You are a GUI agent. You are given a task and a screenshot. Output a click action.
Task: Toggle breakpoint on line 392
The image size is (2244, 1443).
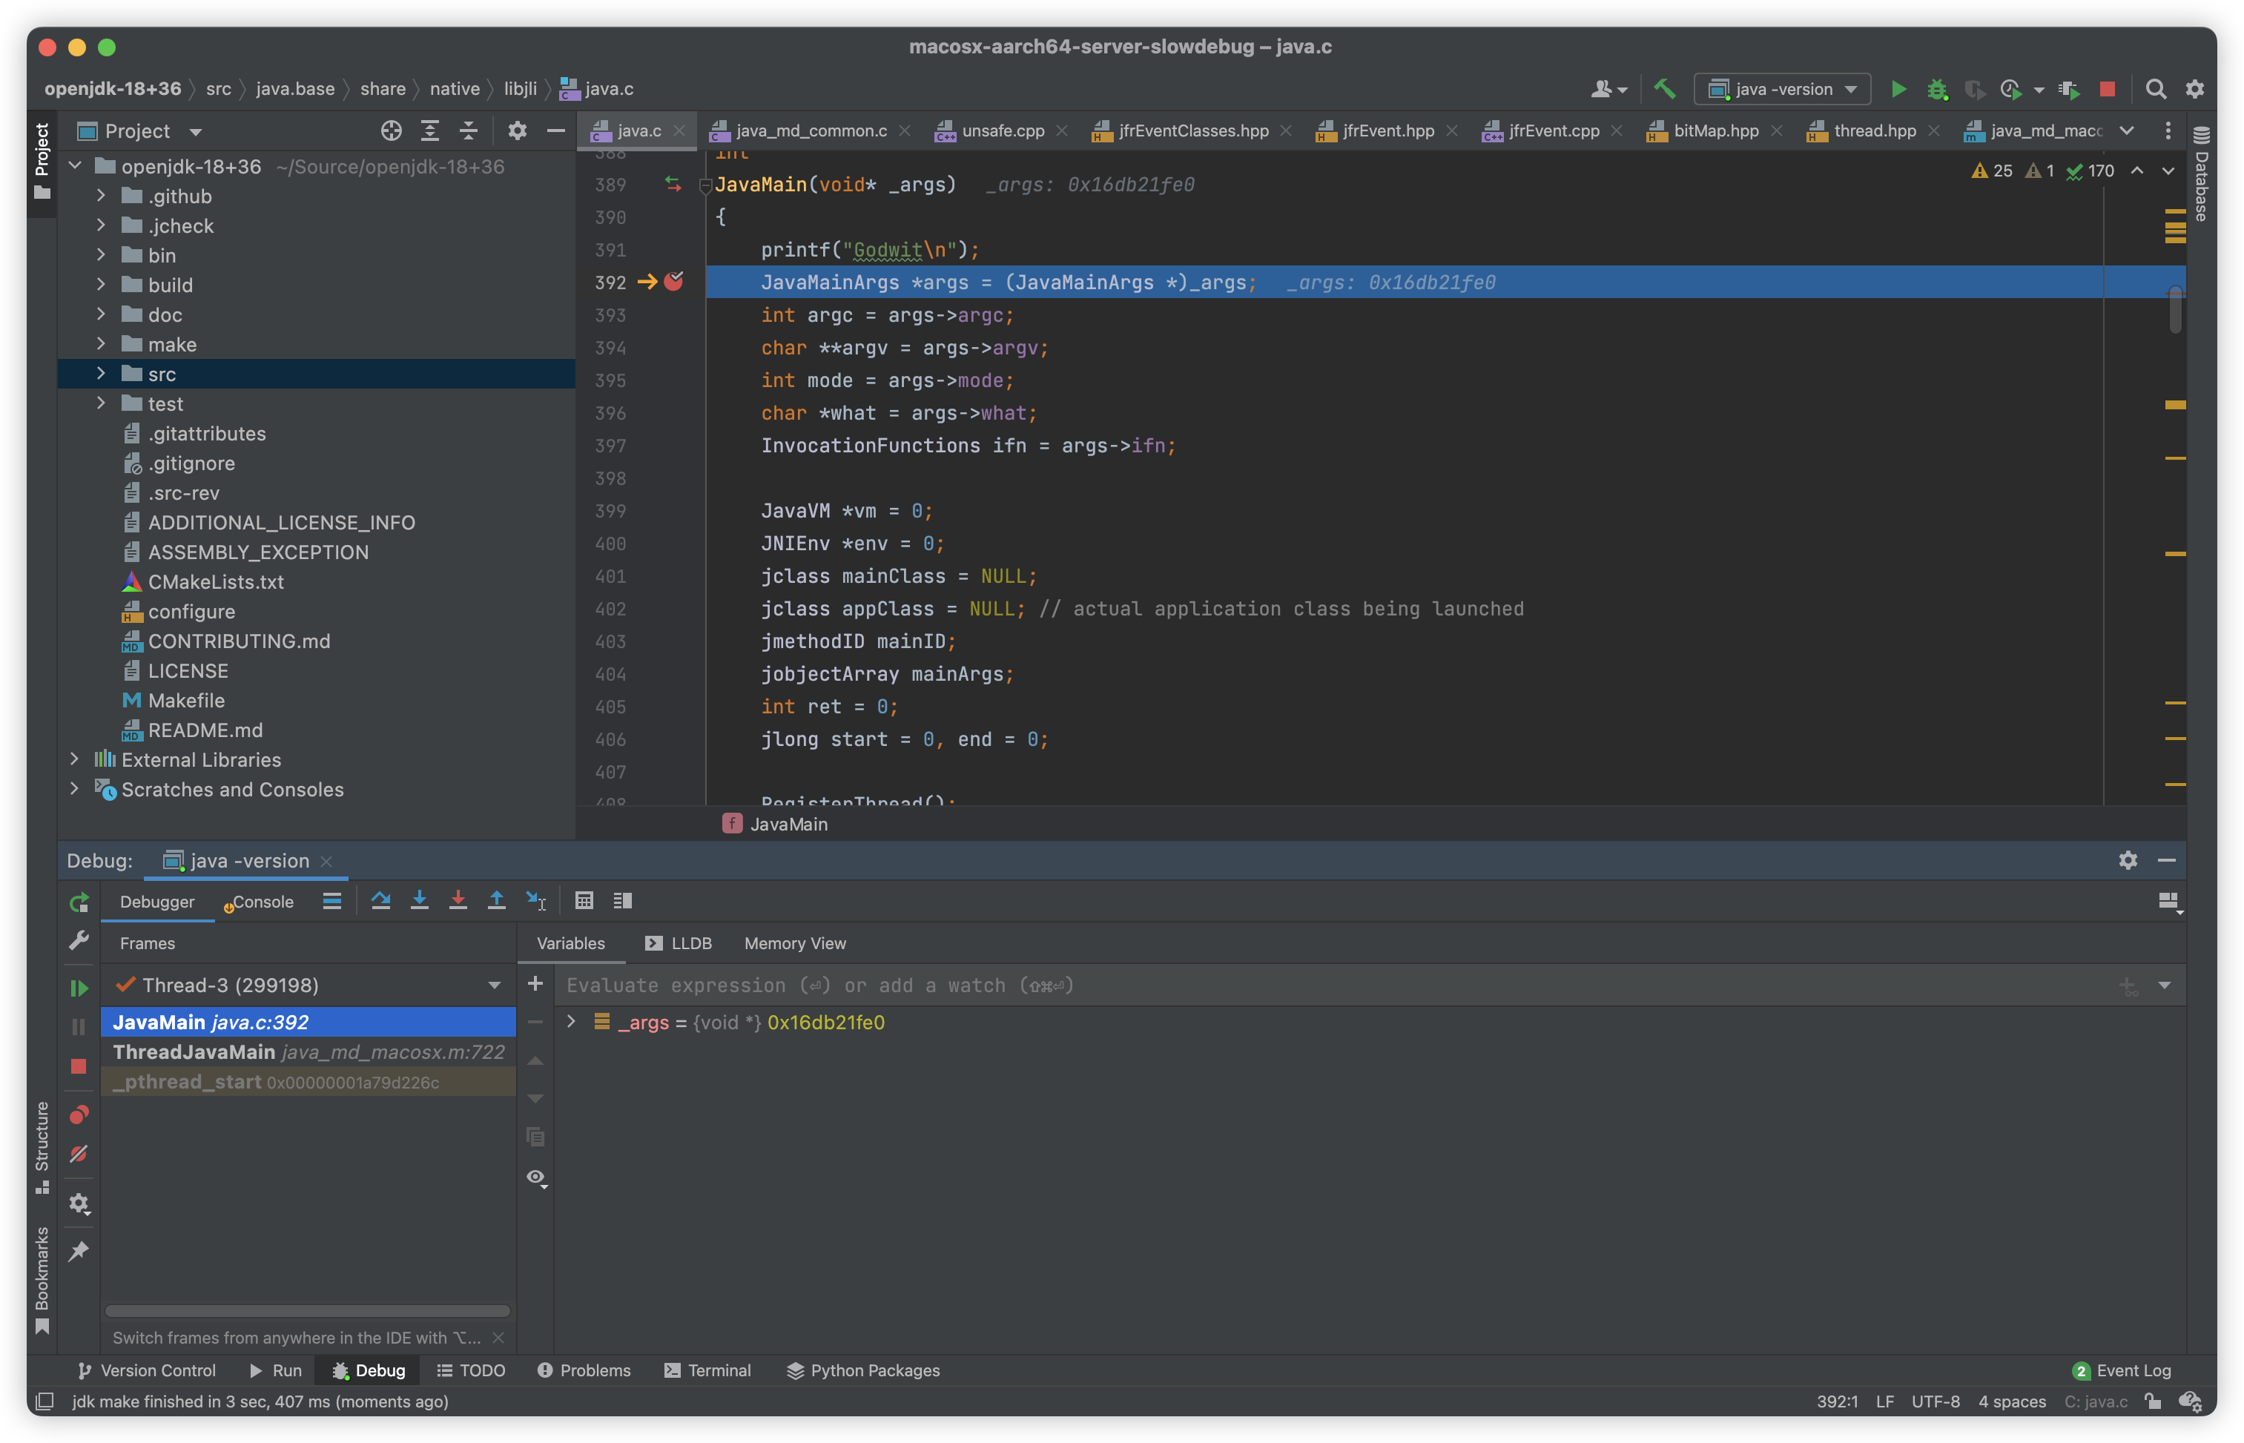click(x=673, y=282)
